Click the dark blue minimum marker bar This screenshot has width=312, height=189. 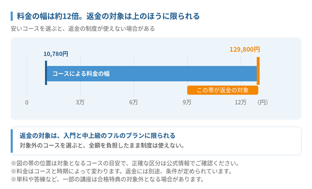tap(46, 73)
